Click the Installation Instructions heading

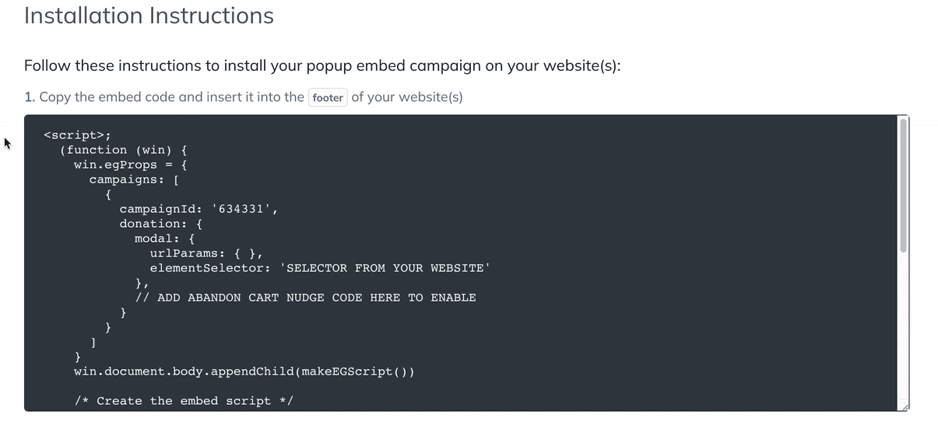149,16
